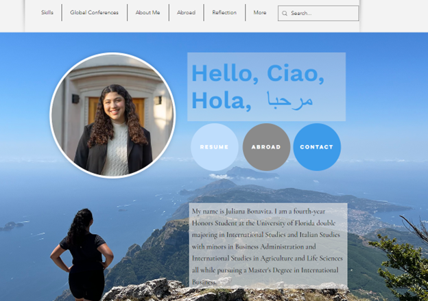Open the Global Conferences page
The width and height of the screenshot is (428, 301).
click(94, 12)
